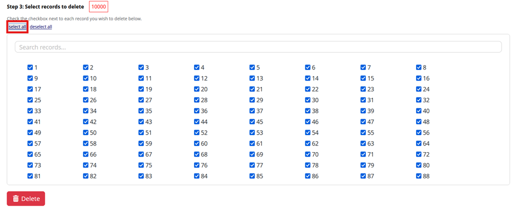Click the 10000 record count box
The width and height of the screenshot is (513, 209).
[98, 7]
